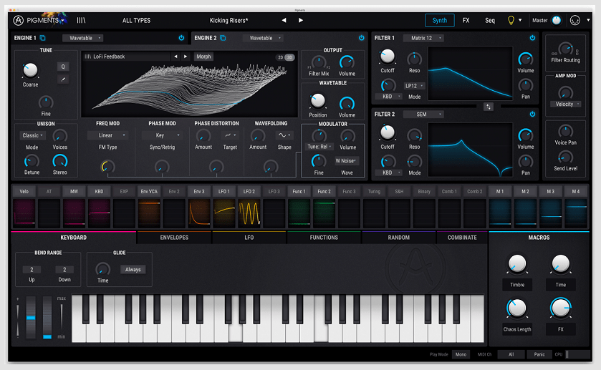Click the pitch bend wheel slider
The height and width of the screenshot is (370, 601).
[x=31, y=317]
